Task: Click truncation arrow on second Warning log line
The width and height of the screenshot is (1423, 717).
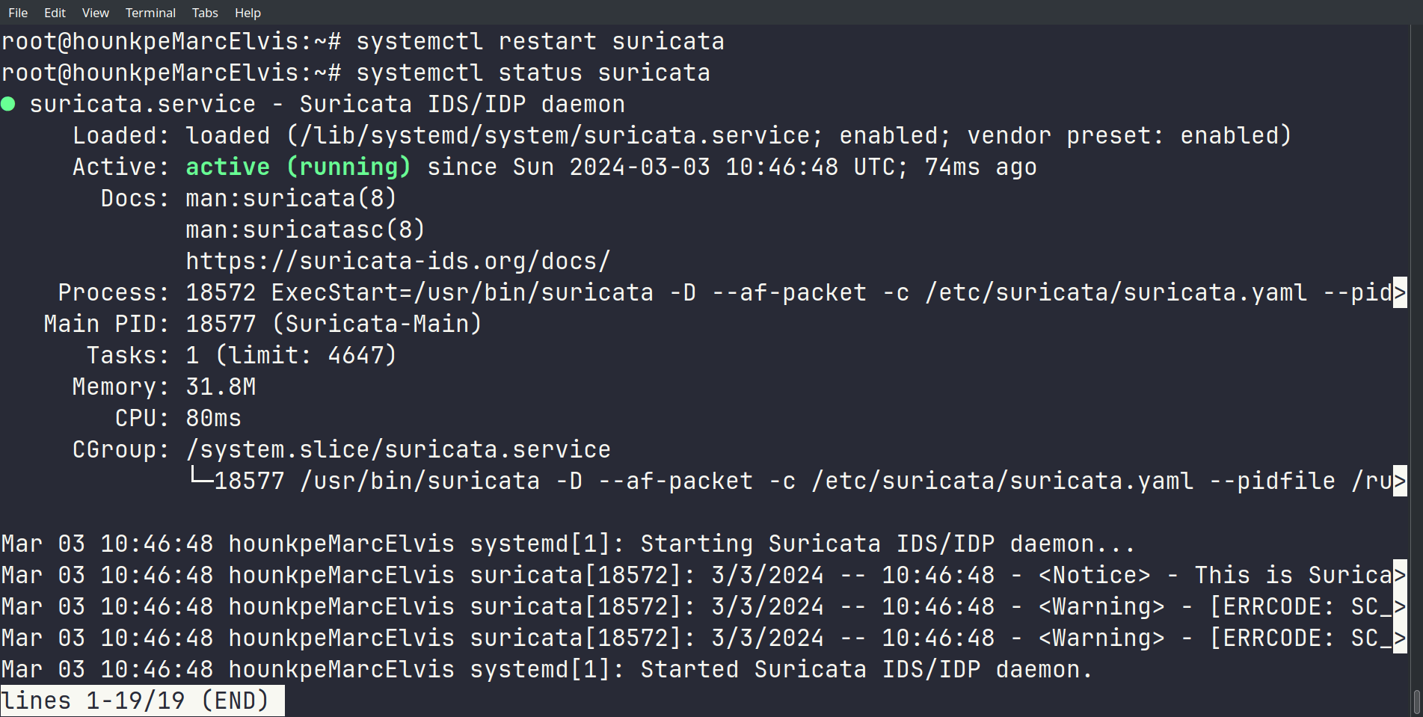Action: 1399,638
